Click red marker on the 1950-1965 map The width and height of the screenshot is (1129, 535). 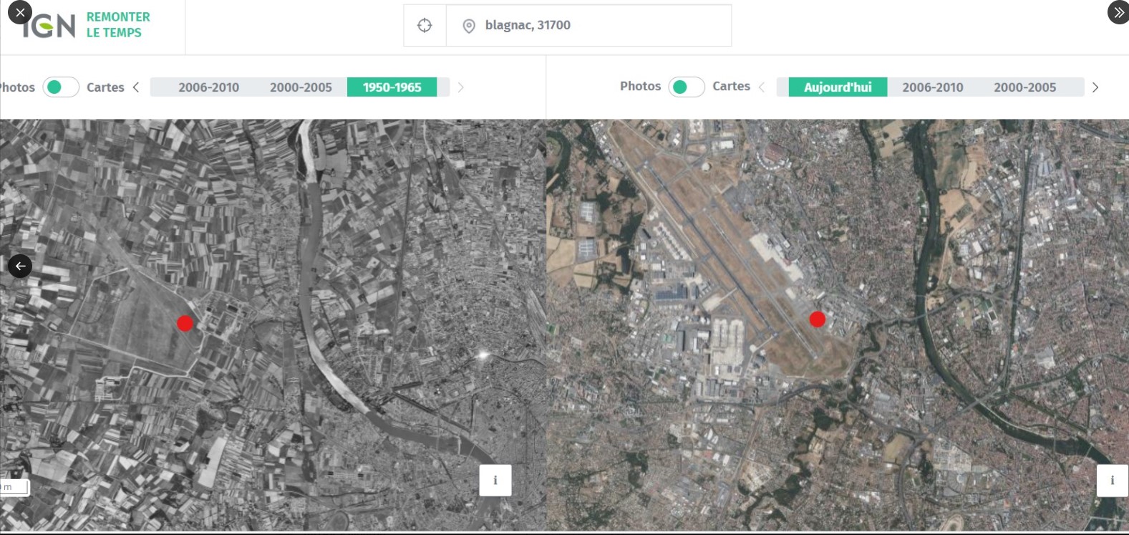point(185,324)
